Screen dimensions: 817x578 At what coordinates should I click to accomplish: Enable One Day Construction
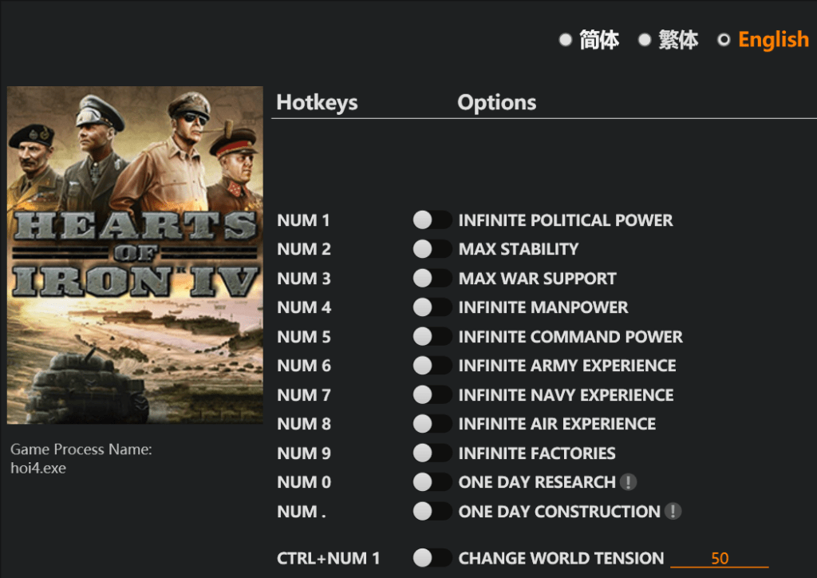point(432,512)
